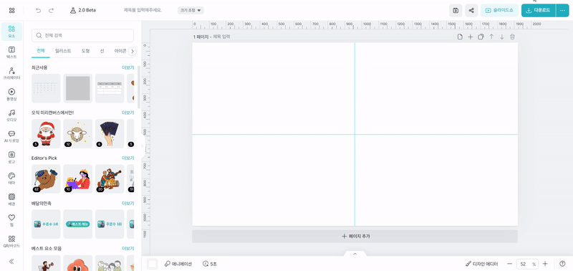Select the 아이콘 icons tab
The height and width of the screenshot is (271, 573).
pyautogui.click(x=120, y=51)
